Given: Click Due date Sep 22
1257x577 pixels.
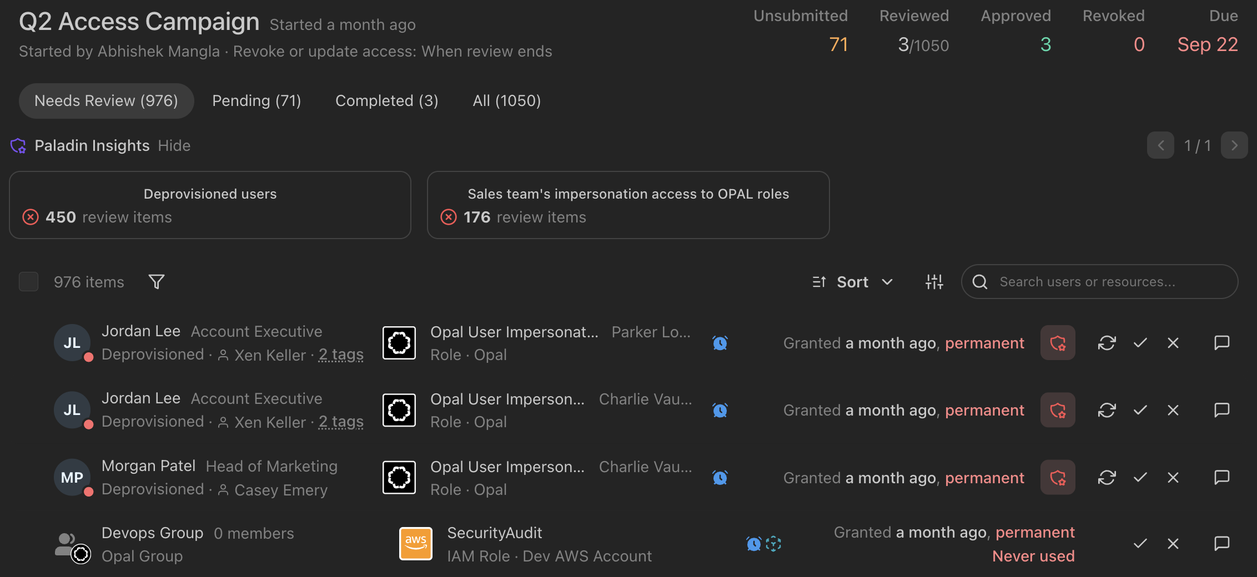Looking at the screenshot, I should [x=1208, y=44].
